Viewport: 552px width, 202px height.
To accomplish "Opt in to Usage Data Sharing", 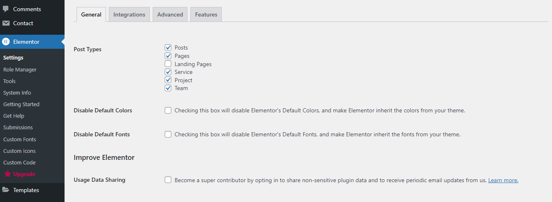I will click(168, 180).
